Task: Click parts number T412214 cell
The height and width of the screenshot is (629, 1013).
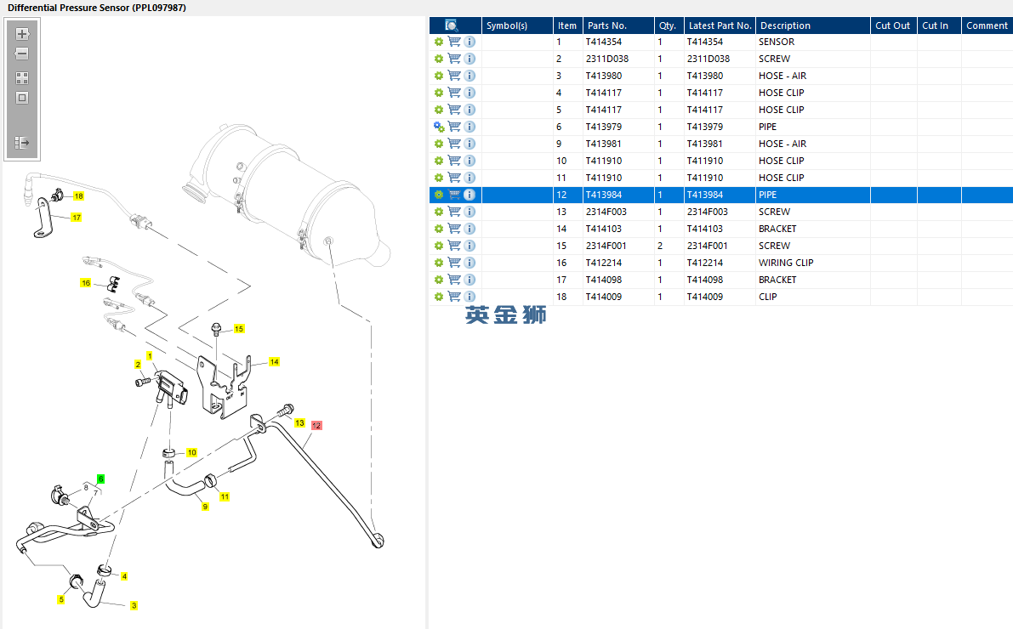Action: (x=618, y=263)
